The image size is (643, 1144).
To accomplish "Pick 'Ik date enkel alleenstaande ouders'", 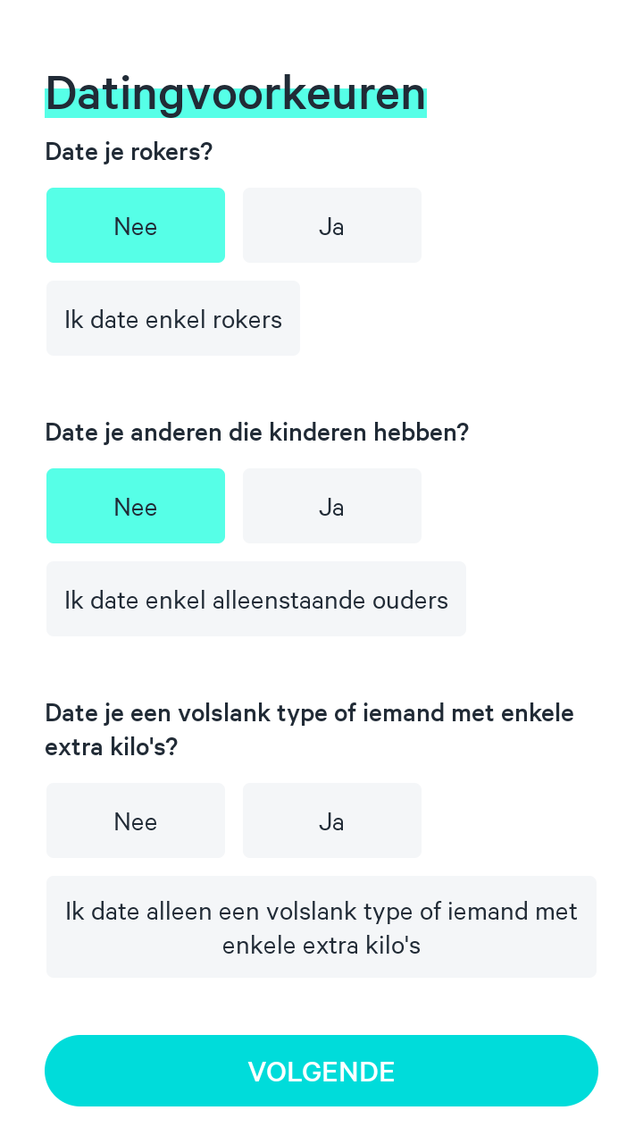I will [256, 600].
